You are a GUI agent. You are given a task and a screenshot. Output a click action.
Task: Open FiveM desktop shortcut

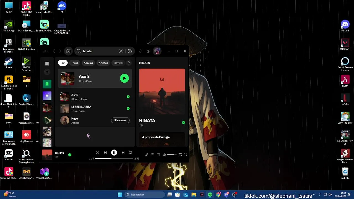pyautogui.click(x=345, y=81)
